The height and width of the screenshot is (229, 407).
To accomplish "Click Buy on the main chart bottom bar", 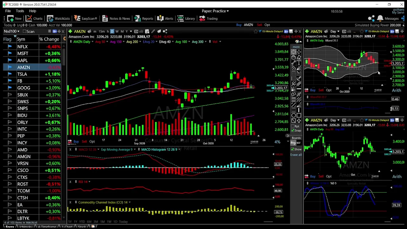I will point(76,142).
